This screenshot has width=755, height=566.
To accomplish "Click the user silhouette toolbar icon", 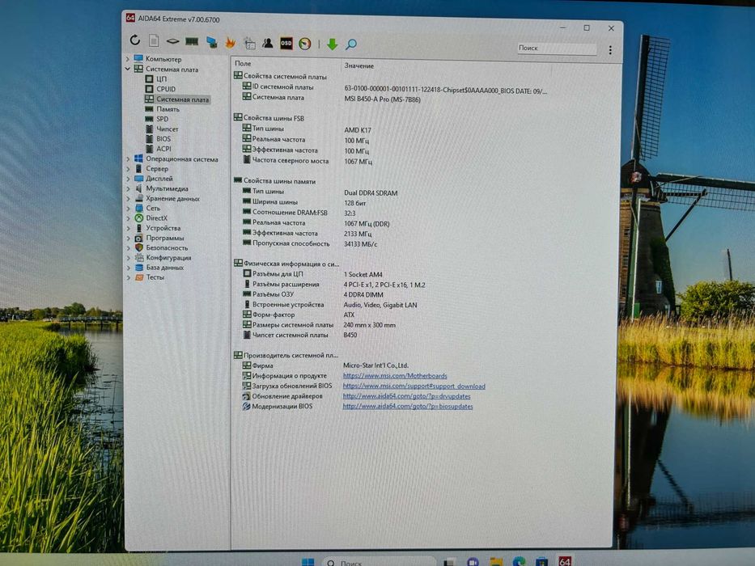I will click(x=268, y=44).
